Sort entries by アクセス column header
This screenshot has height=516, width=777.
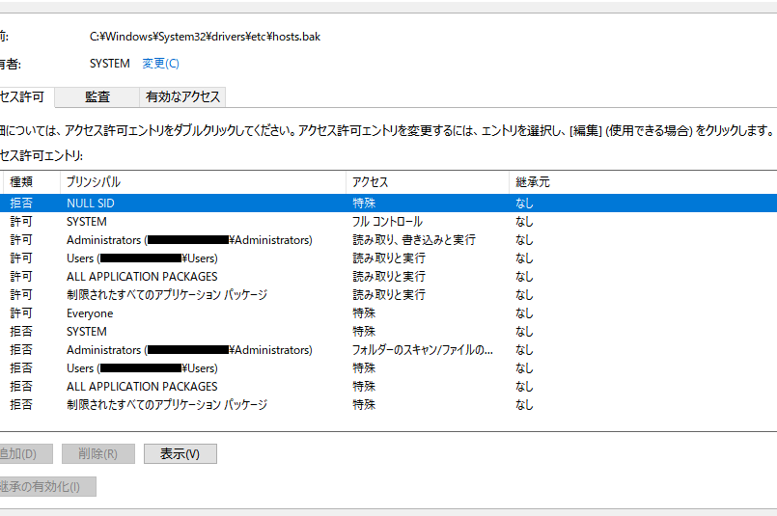click(x=371, y=181)
